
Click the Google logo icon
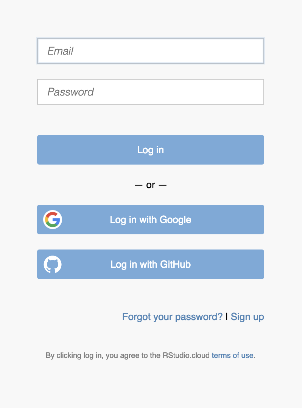tap(53, 220)
